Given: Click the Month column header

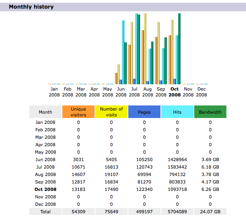Looking at the screenshot, I should (46, 112).
